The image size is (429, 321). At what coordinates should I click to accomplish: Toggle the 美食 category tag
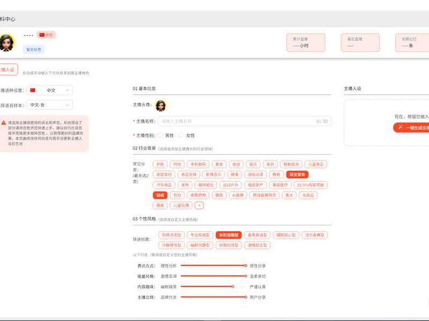coord(219,164)
